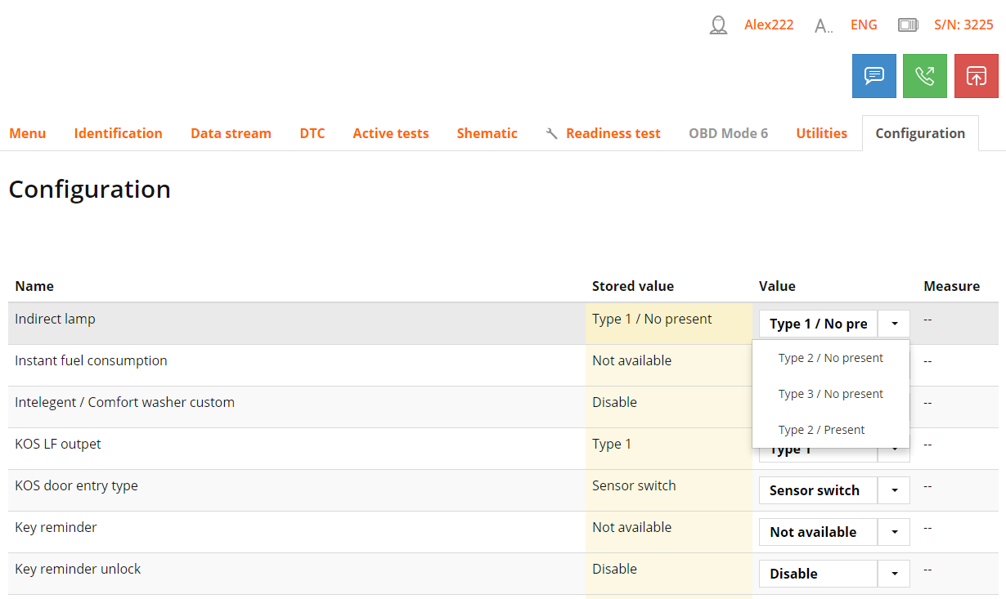Select 'Type 2 / No present' option
This screenshot has height=599, width=1006.
click(830, 358)
